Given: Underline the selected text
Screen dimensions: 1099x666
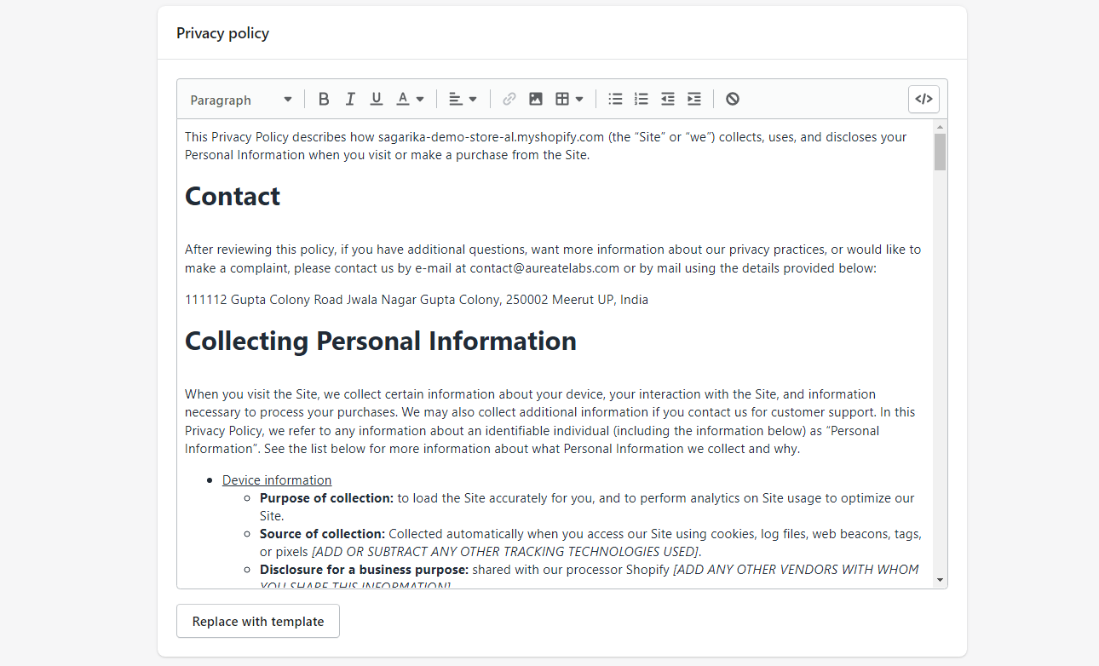Looking at the screenshot, I should 377,100.
